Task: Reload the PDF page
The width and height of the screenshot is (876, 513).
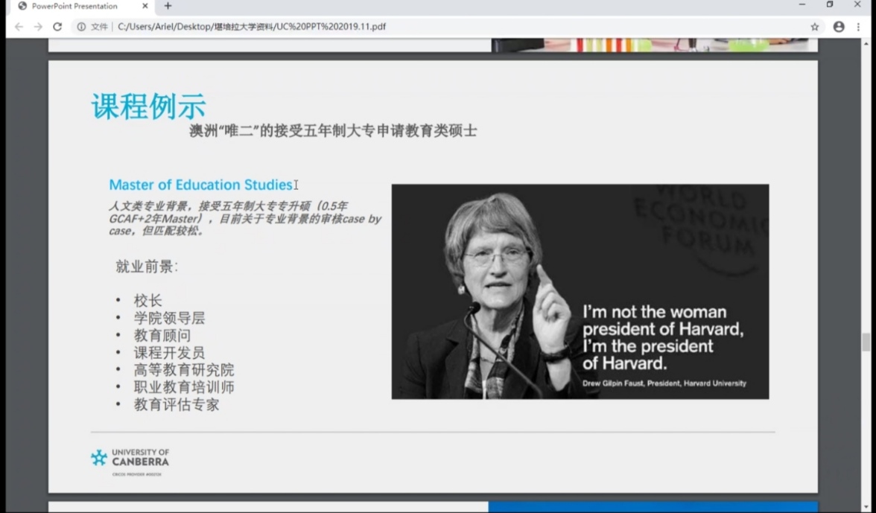Action: pyautogui.click(x=57, y=27)
